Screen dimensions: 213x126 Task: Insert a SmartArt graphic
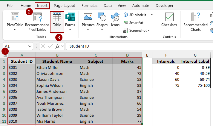click(x=134, y=22)
